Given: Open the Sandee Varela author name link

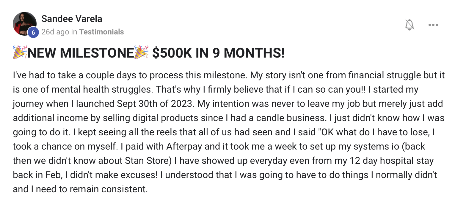Looking at the screenshot, I should pyautogui.click(x=72, y=19).
